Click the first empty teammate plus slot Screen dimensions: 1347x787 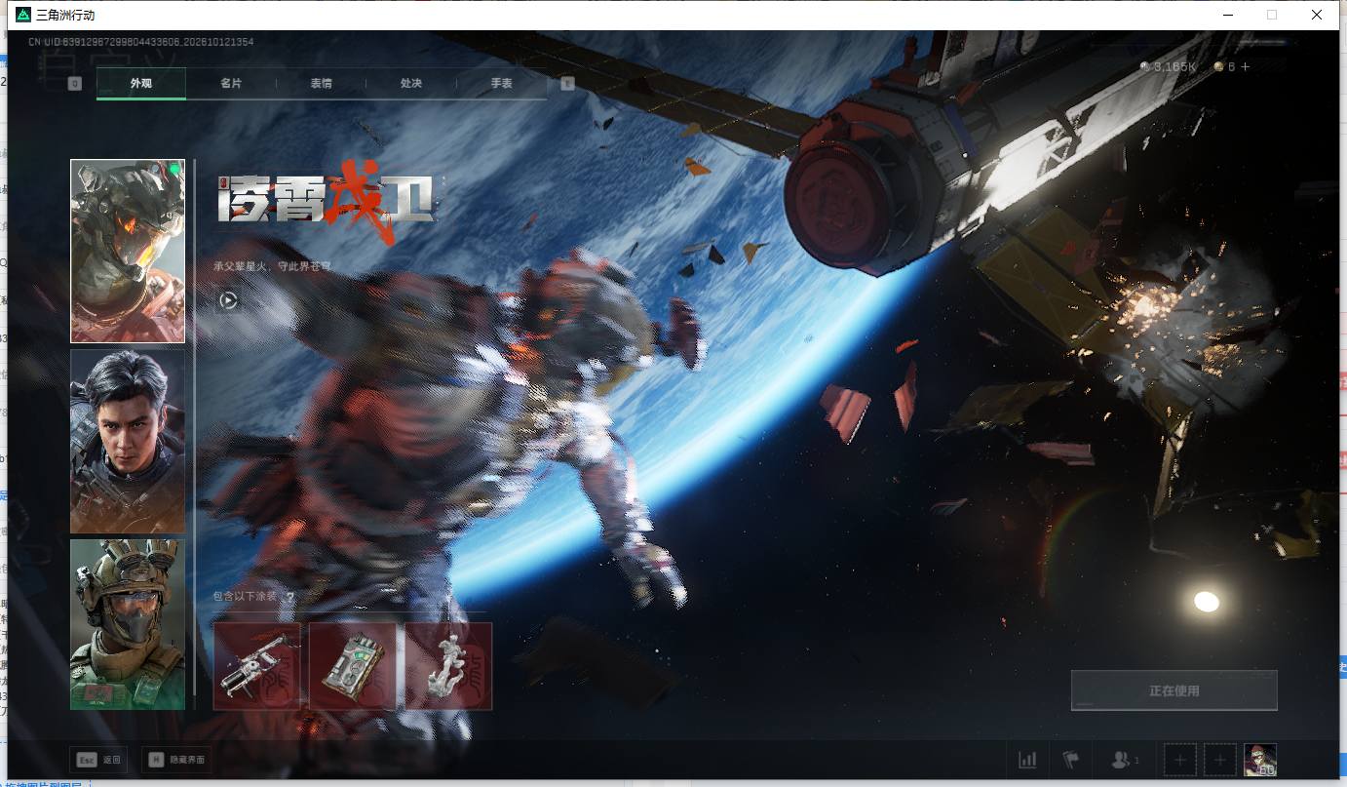click(x=1179, y=760)
